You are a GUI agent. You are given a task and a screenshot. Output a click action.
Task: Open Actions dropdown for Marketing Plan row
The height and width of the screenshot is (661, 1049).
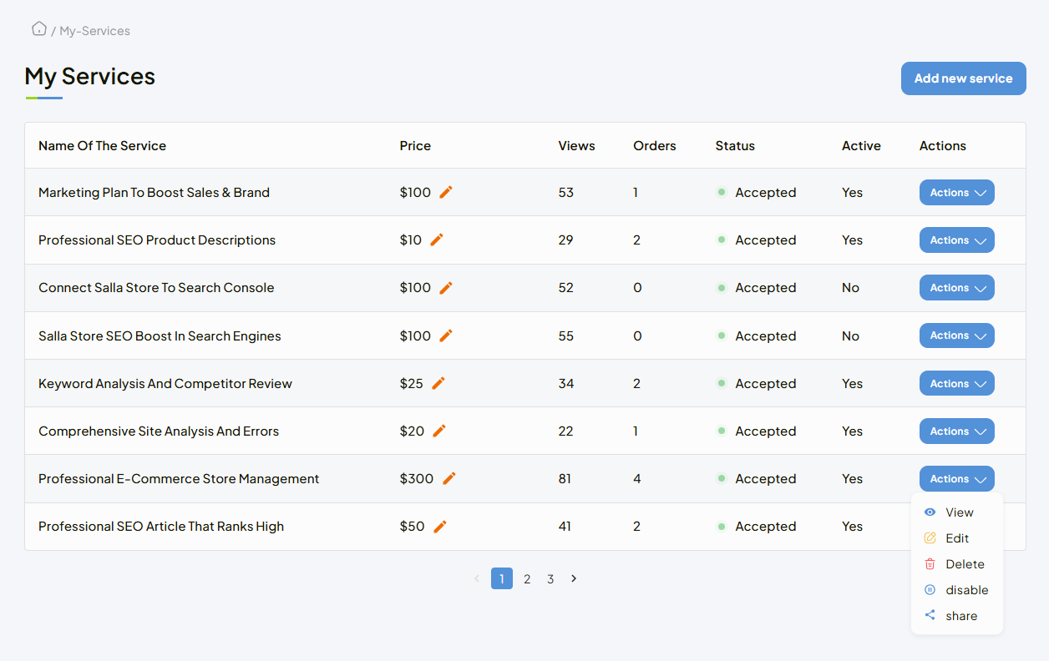coord(956,192)
